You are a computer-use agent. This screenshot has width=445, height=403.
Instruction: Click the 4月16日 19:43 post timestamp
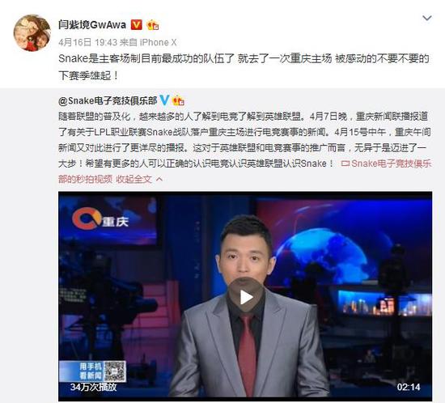(87, 43)
